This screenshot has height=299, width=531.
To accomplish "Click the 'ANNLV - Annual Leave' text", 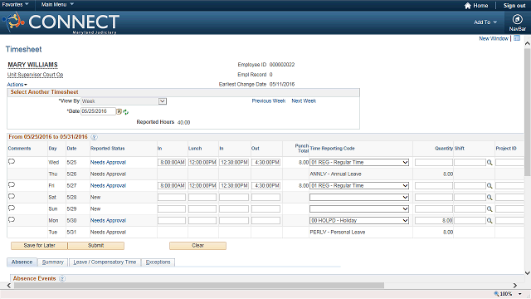I will pos(335,174).
